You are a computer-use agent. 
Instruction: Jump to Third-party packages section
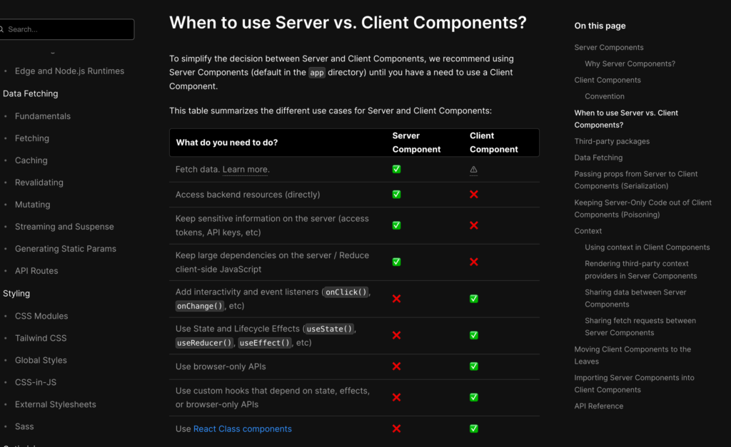coord(612,141)
